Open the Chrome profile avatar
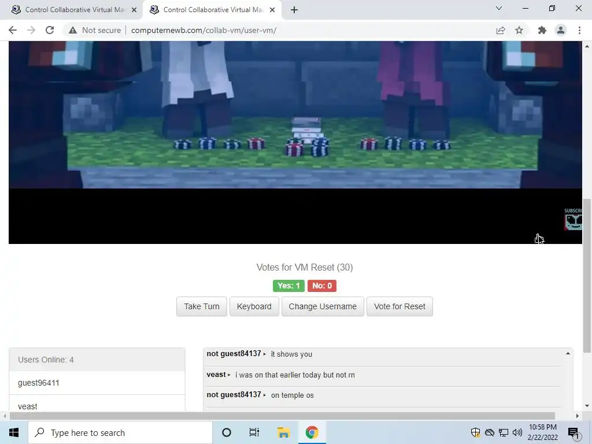The height and width of the screenshot is (444, 592). coord(561,30)
